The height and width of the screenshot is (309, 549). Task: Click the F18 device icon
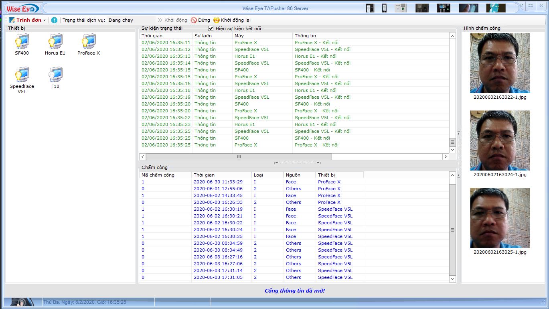click(x=55, y=75)
